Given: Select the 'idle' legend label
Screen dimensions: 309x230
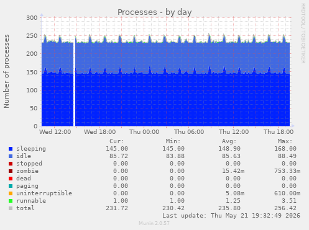Looking at the screenshot, I should point(24,156).
